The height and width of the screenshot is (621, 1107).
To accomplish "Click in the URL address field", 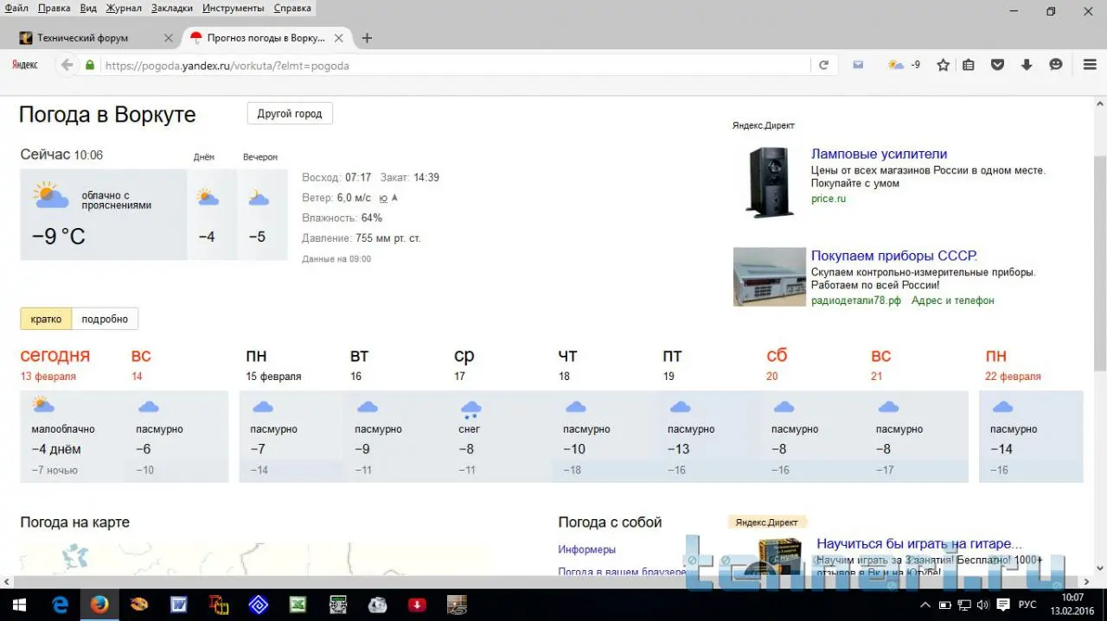I will pyautogui.click(x=456, y=65).
